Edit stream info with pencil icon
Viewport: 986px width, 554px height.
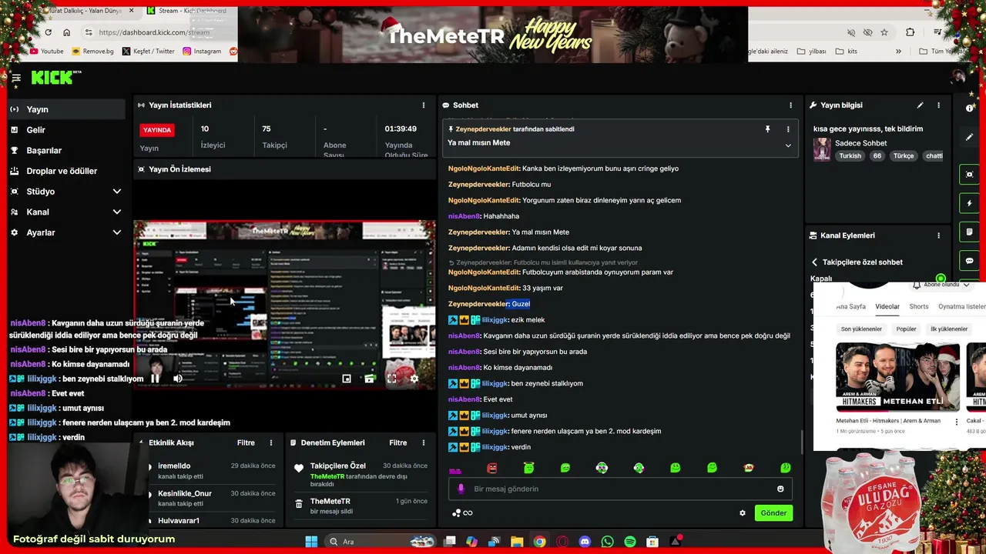point(920,105)
